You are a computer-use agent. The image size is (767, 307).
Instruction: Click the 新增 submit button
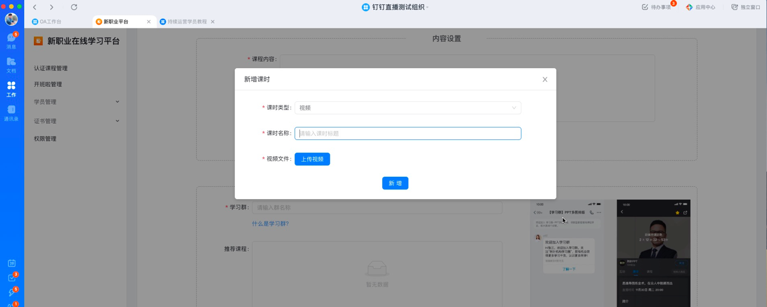pyautogui.click(x=395, y=183)
